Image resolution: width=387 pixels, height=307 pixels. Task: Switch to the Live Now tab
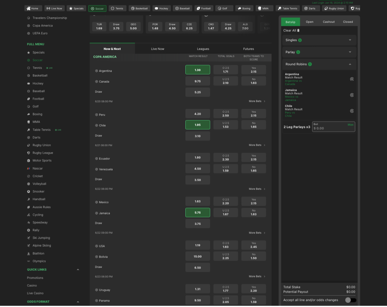(158, 49)
